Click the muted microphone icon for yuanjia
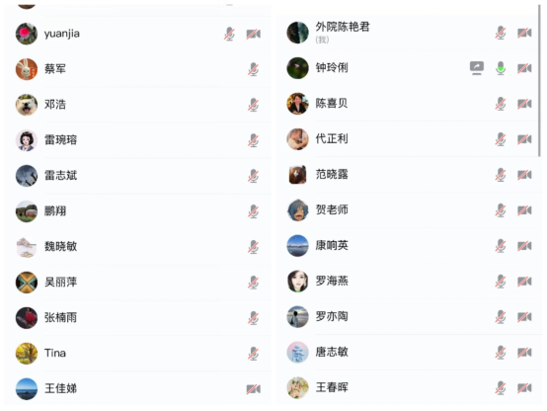Image resolution: width=547 pixels, height=411 pixels. pyautogui.click(x=229, y=34)
